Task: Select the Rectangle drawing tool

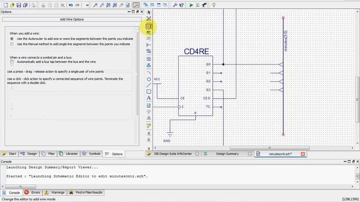Action: click(x=148, y=91)
